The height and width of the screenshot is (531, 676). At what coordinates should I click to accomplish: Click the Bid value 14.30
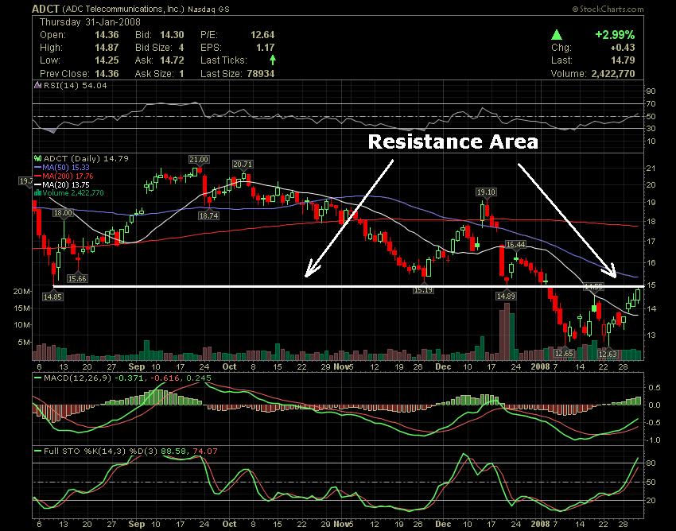172,35
